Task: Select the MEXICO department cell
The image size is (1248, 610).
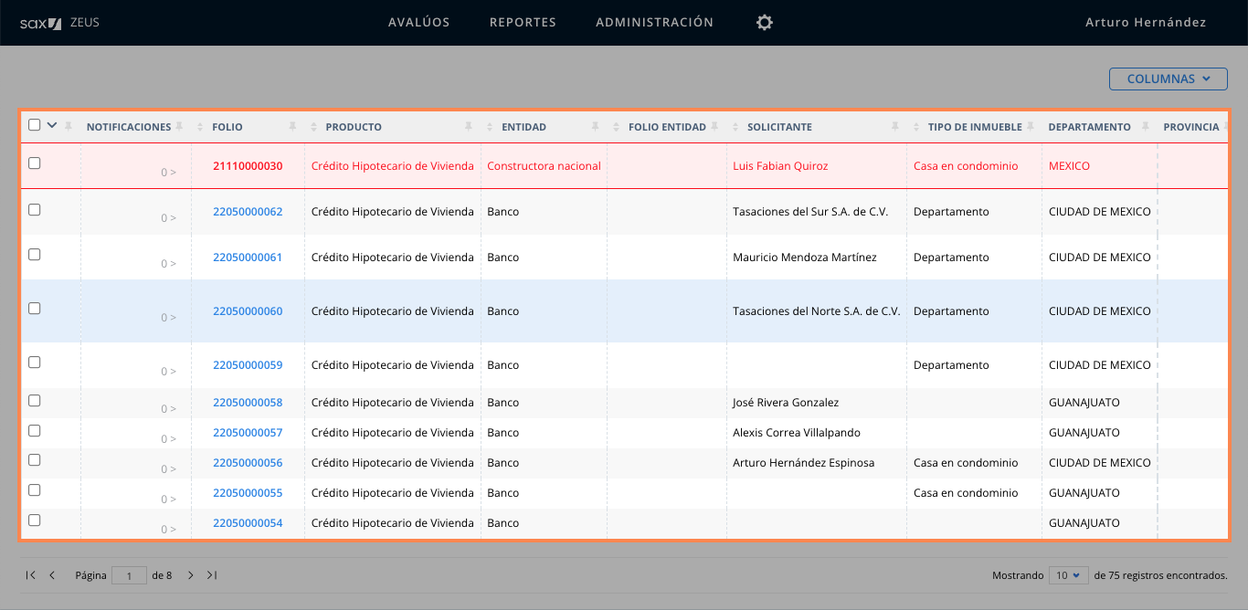Action: pyautogui.click(x=1069, y=166)
